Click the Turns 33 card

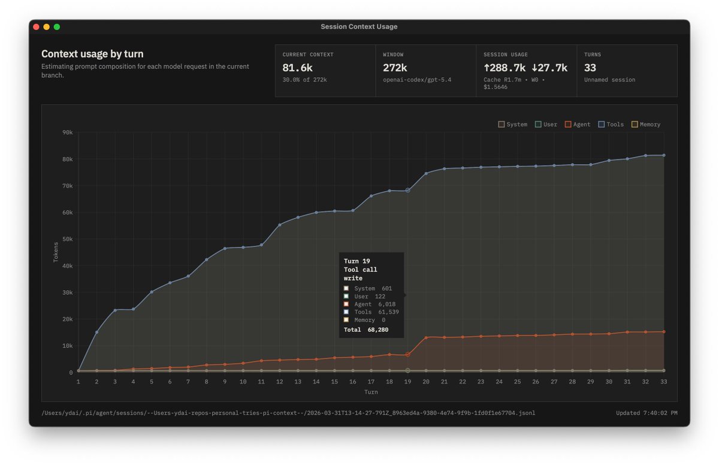click(x=627, y=71)
